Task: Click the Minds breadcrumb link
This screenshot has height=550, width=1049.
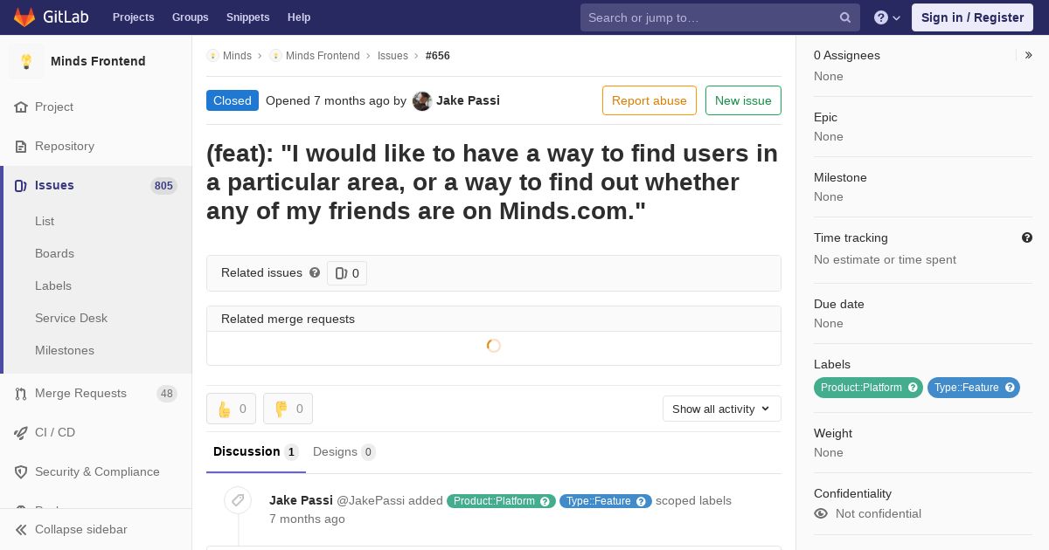Action: [x=237, y=55]
